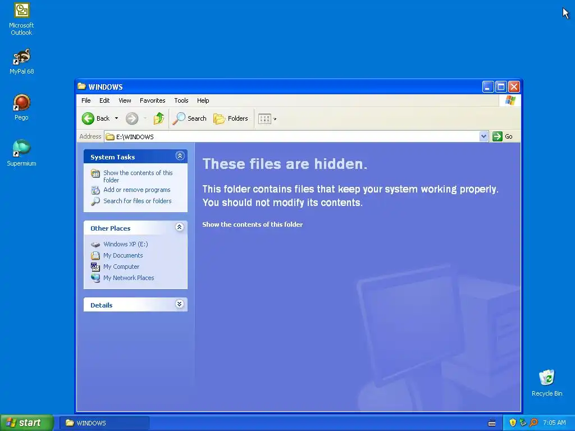Open the File menu
This screenshot has width=575, height=431.
point(86,100)
